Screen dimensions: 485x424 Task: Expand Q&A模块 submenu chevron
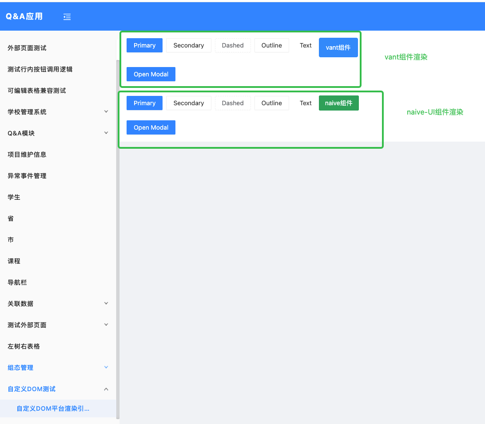point(106,133)
